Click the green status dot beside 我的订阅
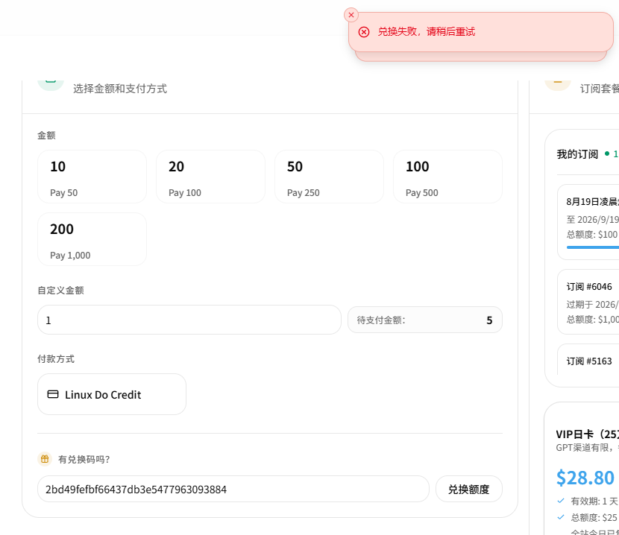The width and height of the screenshot is (619, 535). point(607,154)
